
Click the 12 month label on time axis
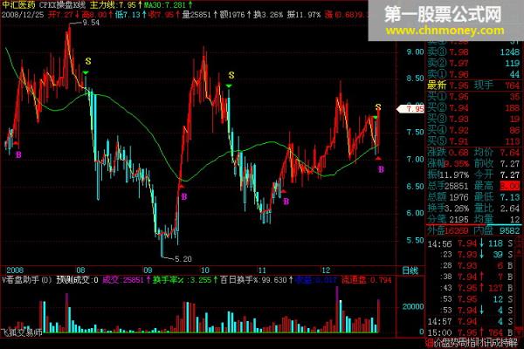(x=326, y=270)
